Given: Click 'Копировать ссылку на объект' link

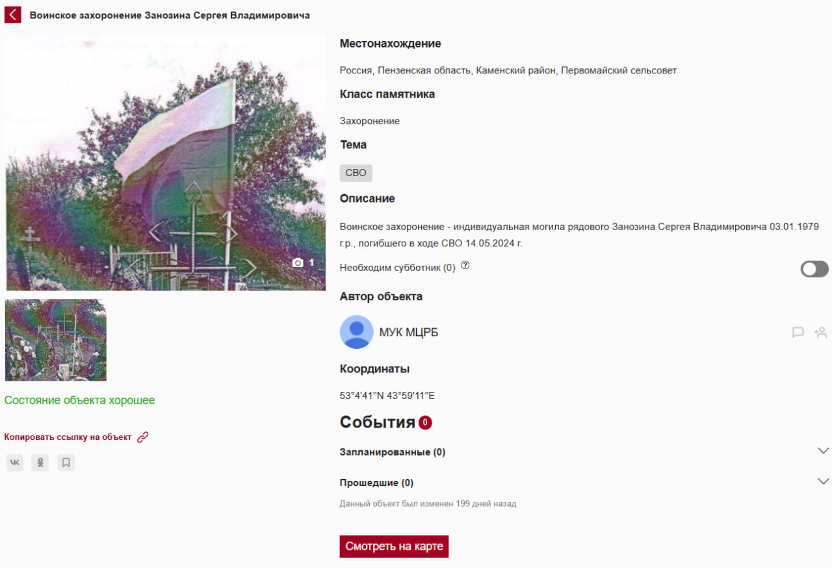Looking at the screenshot, I should (x=68, y=437).
